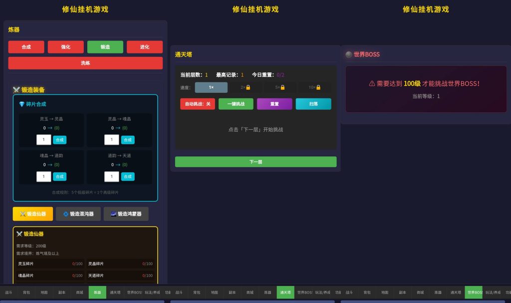Viewport: 511px width, 303px height.
Task: Select the yellow 锻造仙器 forging tab
Action: point(33,214)
